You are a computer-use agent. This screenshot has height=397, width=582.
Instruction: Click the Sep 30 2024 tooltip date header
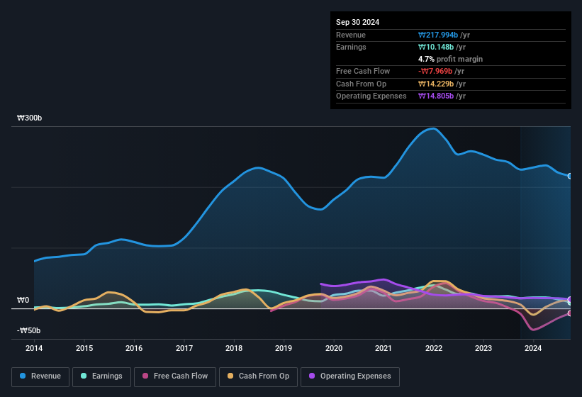(357, 22)
